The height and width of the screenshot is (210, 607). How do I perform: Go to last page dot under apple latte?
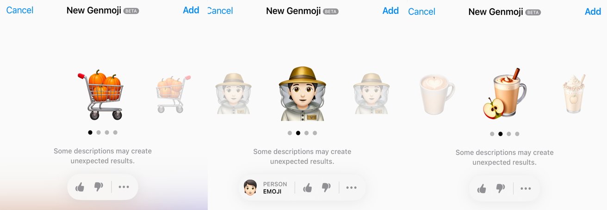click(x=517, y=134)
